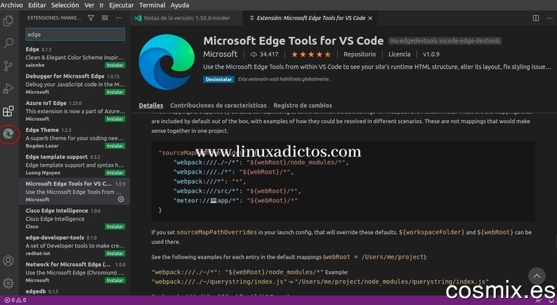Click the five-star rating

coord(311,54)
